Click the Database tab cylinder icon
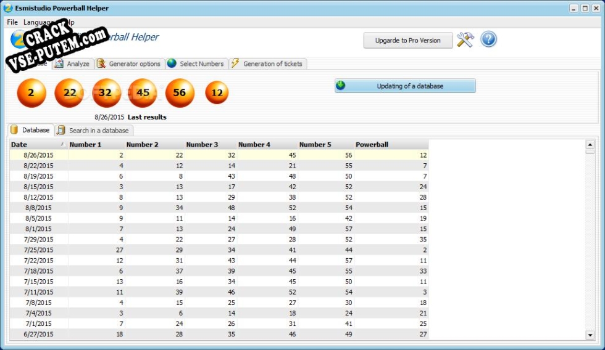 [14, 130]
